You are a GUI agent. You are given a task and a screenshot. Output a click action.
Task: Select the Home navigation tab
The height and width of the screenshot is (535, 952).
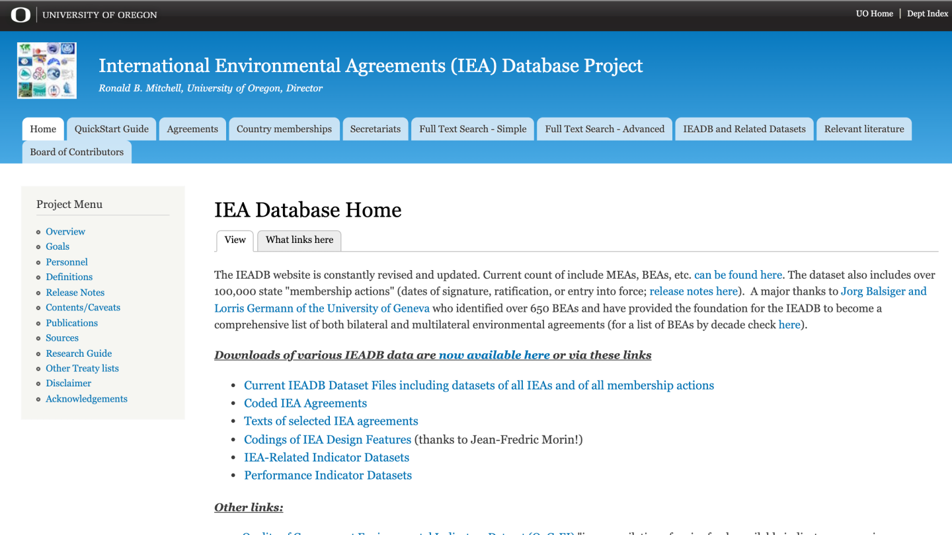43,129
